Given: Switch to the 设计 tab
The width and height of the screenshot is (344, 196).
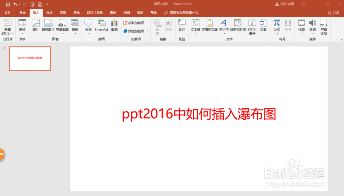Looking at the screenshot, I should coord(49,13).
